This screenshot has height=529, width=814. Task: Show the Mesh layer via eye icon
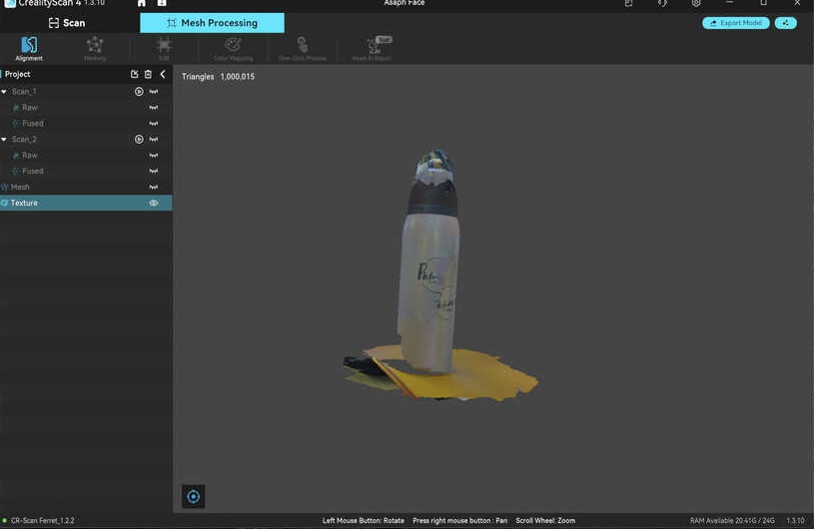tap(154, 187)
